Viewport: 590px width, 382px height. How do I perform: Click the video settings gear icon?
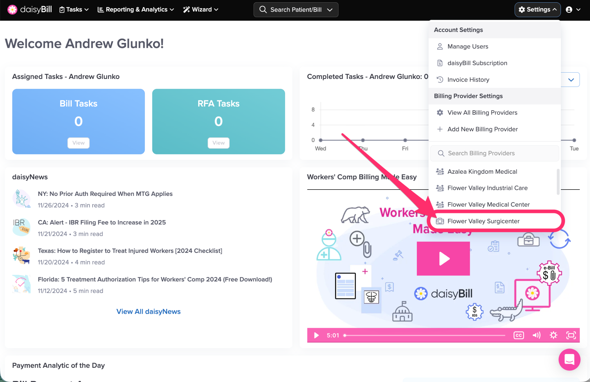[553, 335]
